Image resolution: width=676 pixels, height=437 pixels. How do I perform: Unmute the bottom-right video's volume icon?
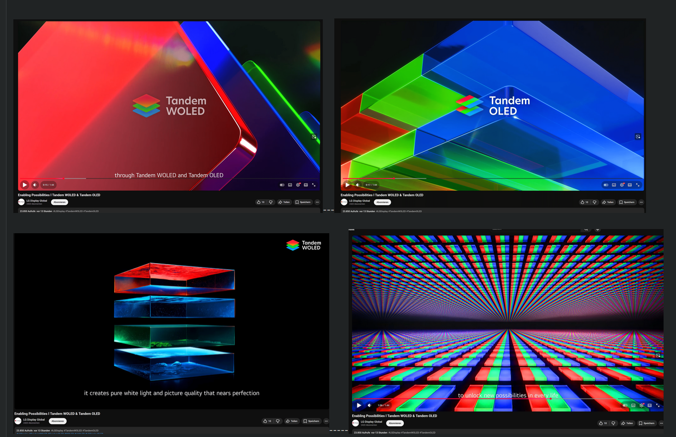pyautogui.click(x=369, y=405)
